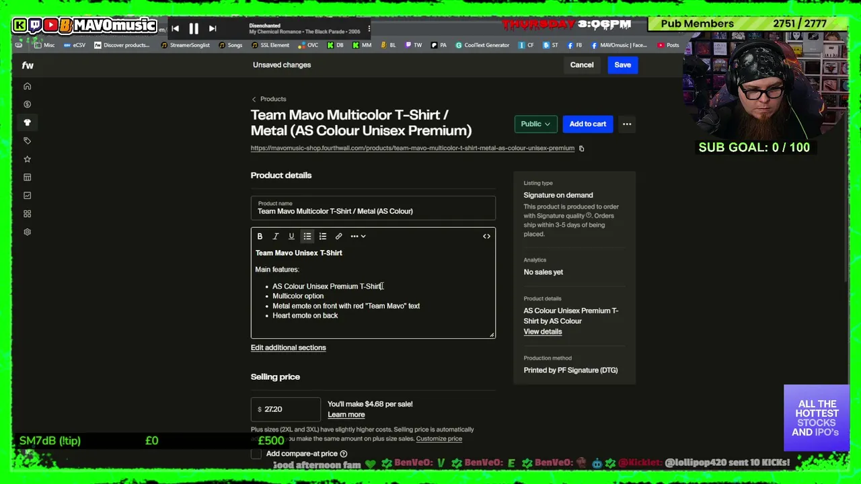Image resolution: width=861 pixels, height=484 pixels.
Task: Toggle bold formatting in description editor
Action: (260, 236)
